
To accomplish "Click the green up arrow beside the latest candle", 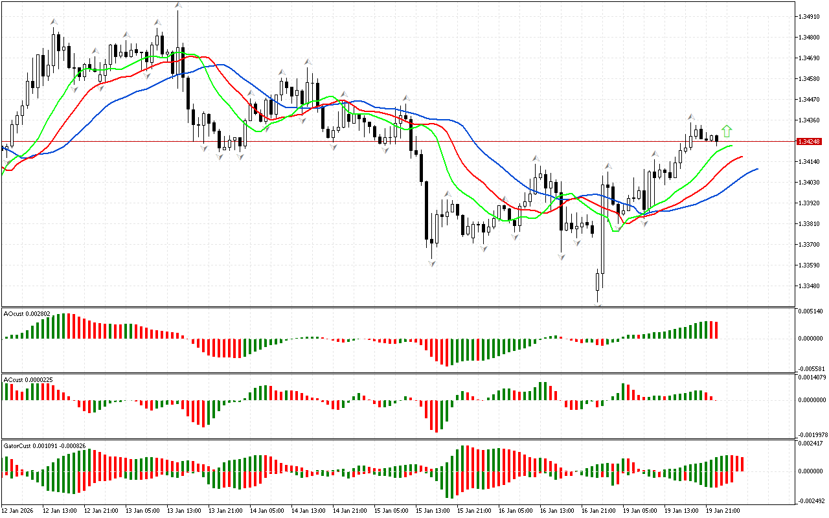I will pos(727,131).
